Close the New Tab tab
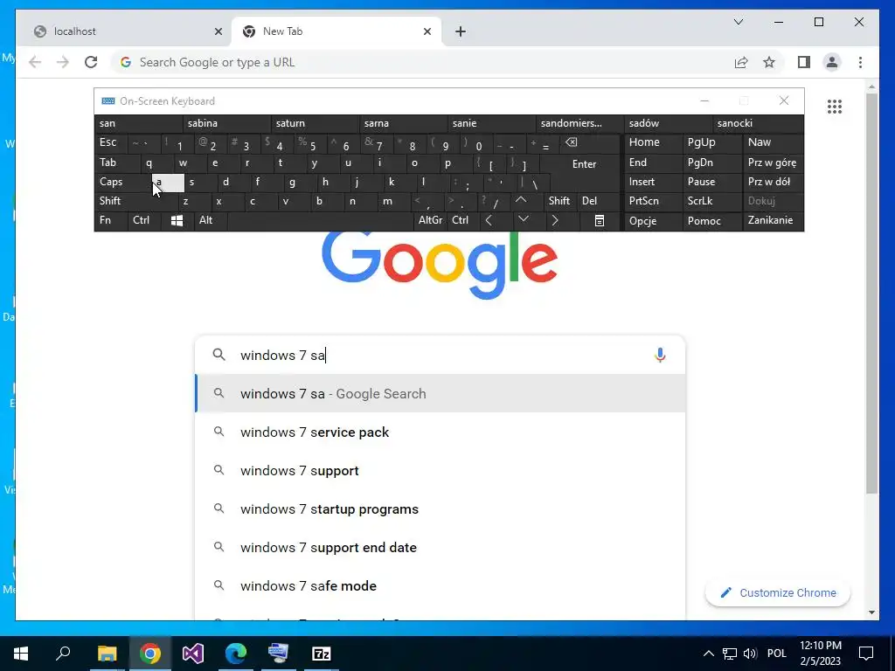The height and width of the screenshot is (671, 895). tap(427, 31)
